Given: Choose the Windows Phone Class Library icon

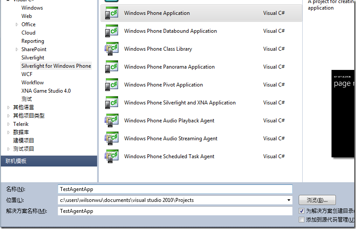Looking at the screenshot, I should pos(112,49).
